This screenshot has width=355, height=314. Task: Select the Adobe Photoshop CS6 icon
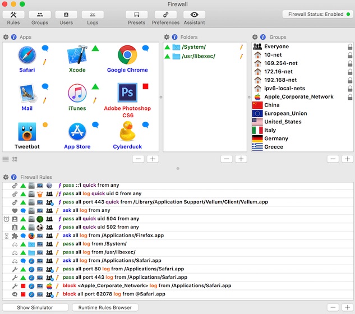tap(127, 92)
